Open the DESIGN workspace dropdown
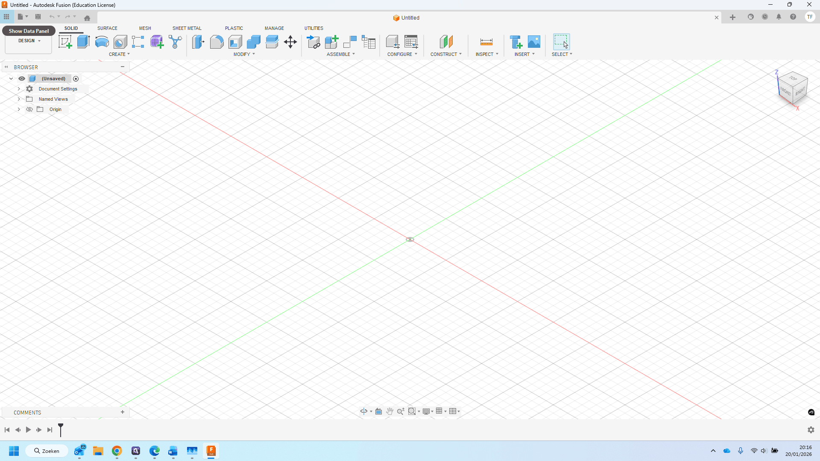Image resolution: width=820 pixels, height=461 pixels. [29, 41]
